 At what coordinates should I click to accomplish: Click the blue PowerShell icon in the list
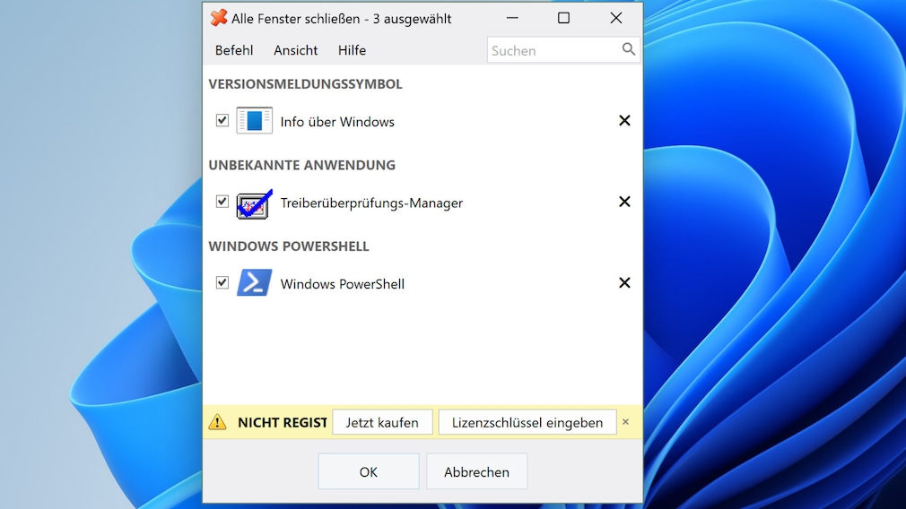pyautogui.click(x=254, y=283)
